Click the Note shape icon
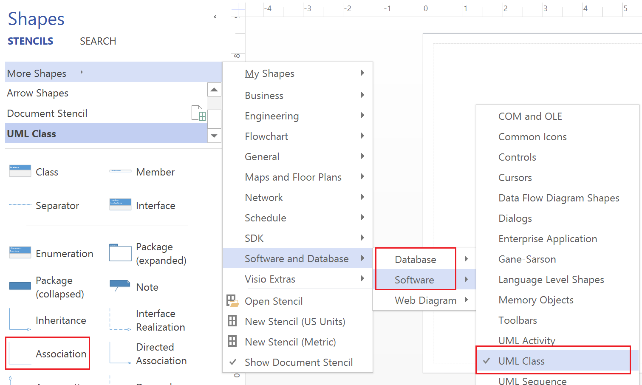The height and width of the screenshot is (385, 642). coord(120,285)
